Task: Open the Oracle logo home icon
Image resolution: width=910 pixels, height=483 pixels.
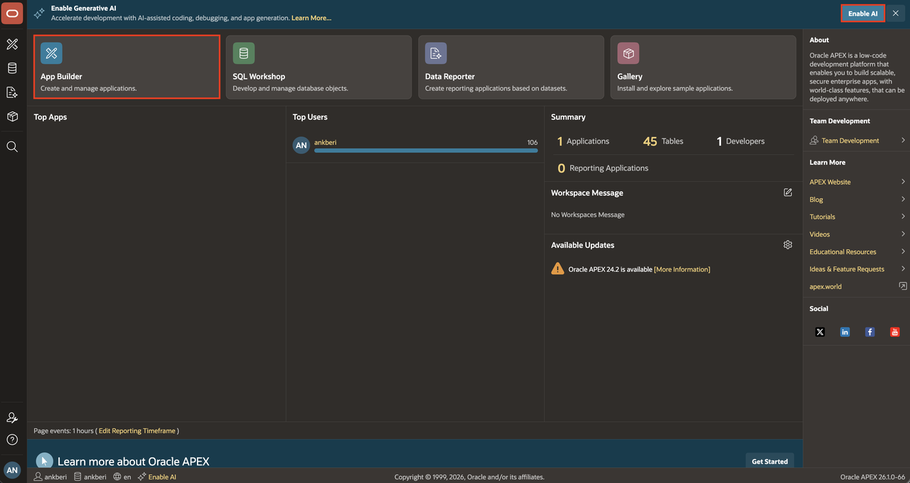Action: pos(12,13)
